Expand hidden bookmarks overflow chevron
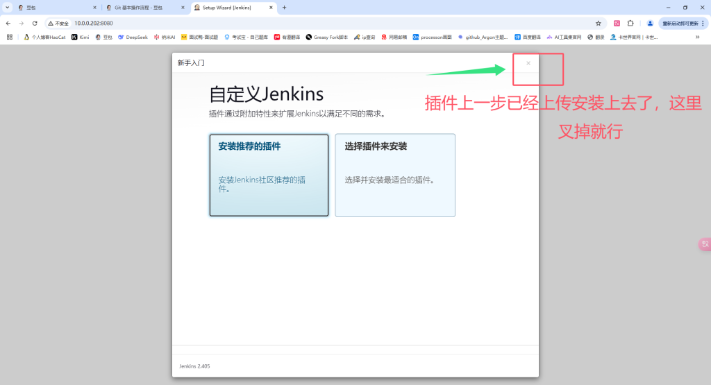 point(697,37)
